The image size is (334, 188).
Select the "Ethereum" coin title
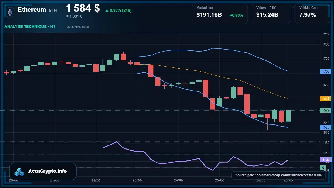click(32, 9)
